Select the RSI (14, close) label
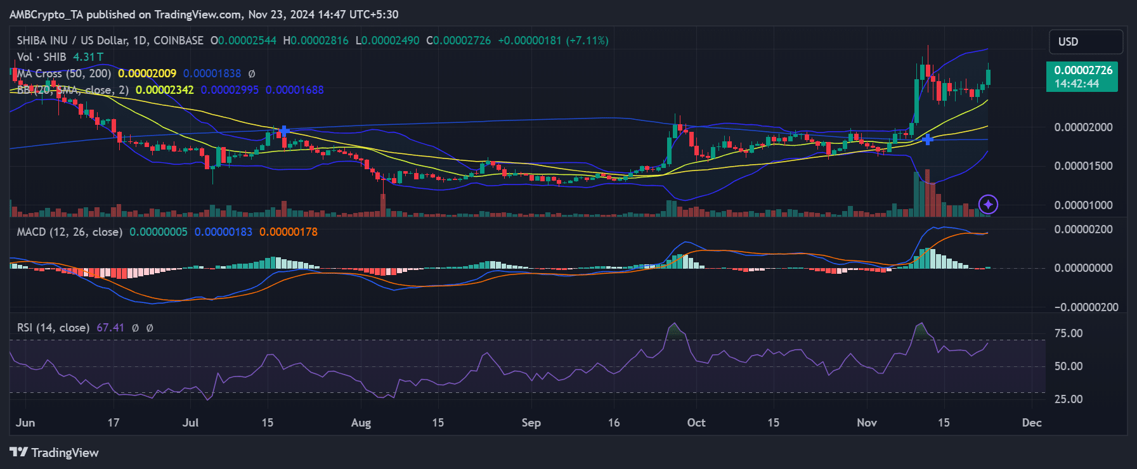 coord(53,328)
